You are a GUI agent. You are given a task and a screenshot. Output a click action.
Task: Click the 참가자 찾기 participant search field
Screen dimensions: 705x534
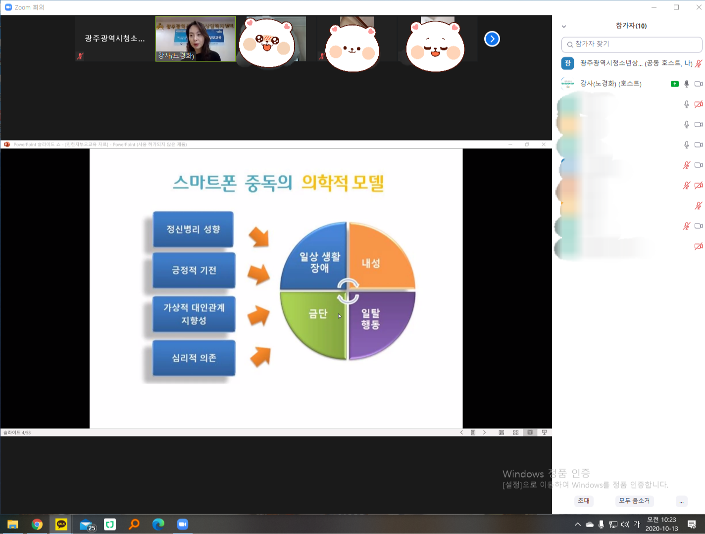632,44
